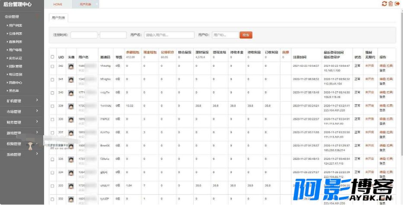Viewport: 403px width, 205px height.
Task: Click 拉黑 link for UID 335
Action: tap(390, 158)
